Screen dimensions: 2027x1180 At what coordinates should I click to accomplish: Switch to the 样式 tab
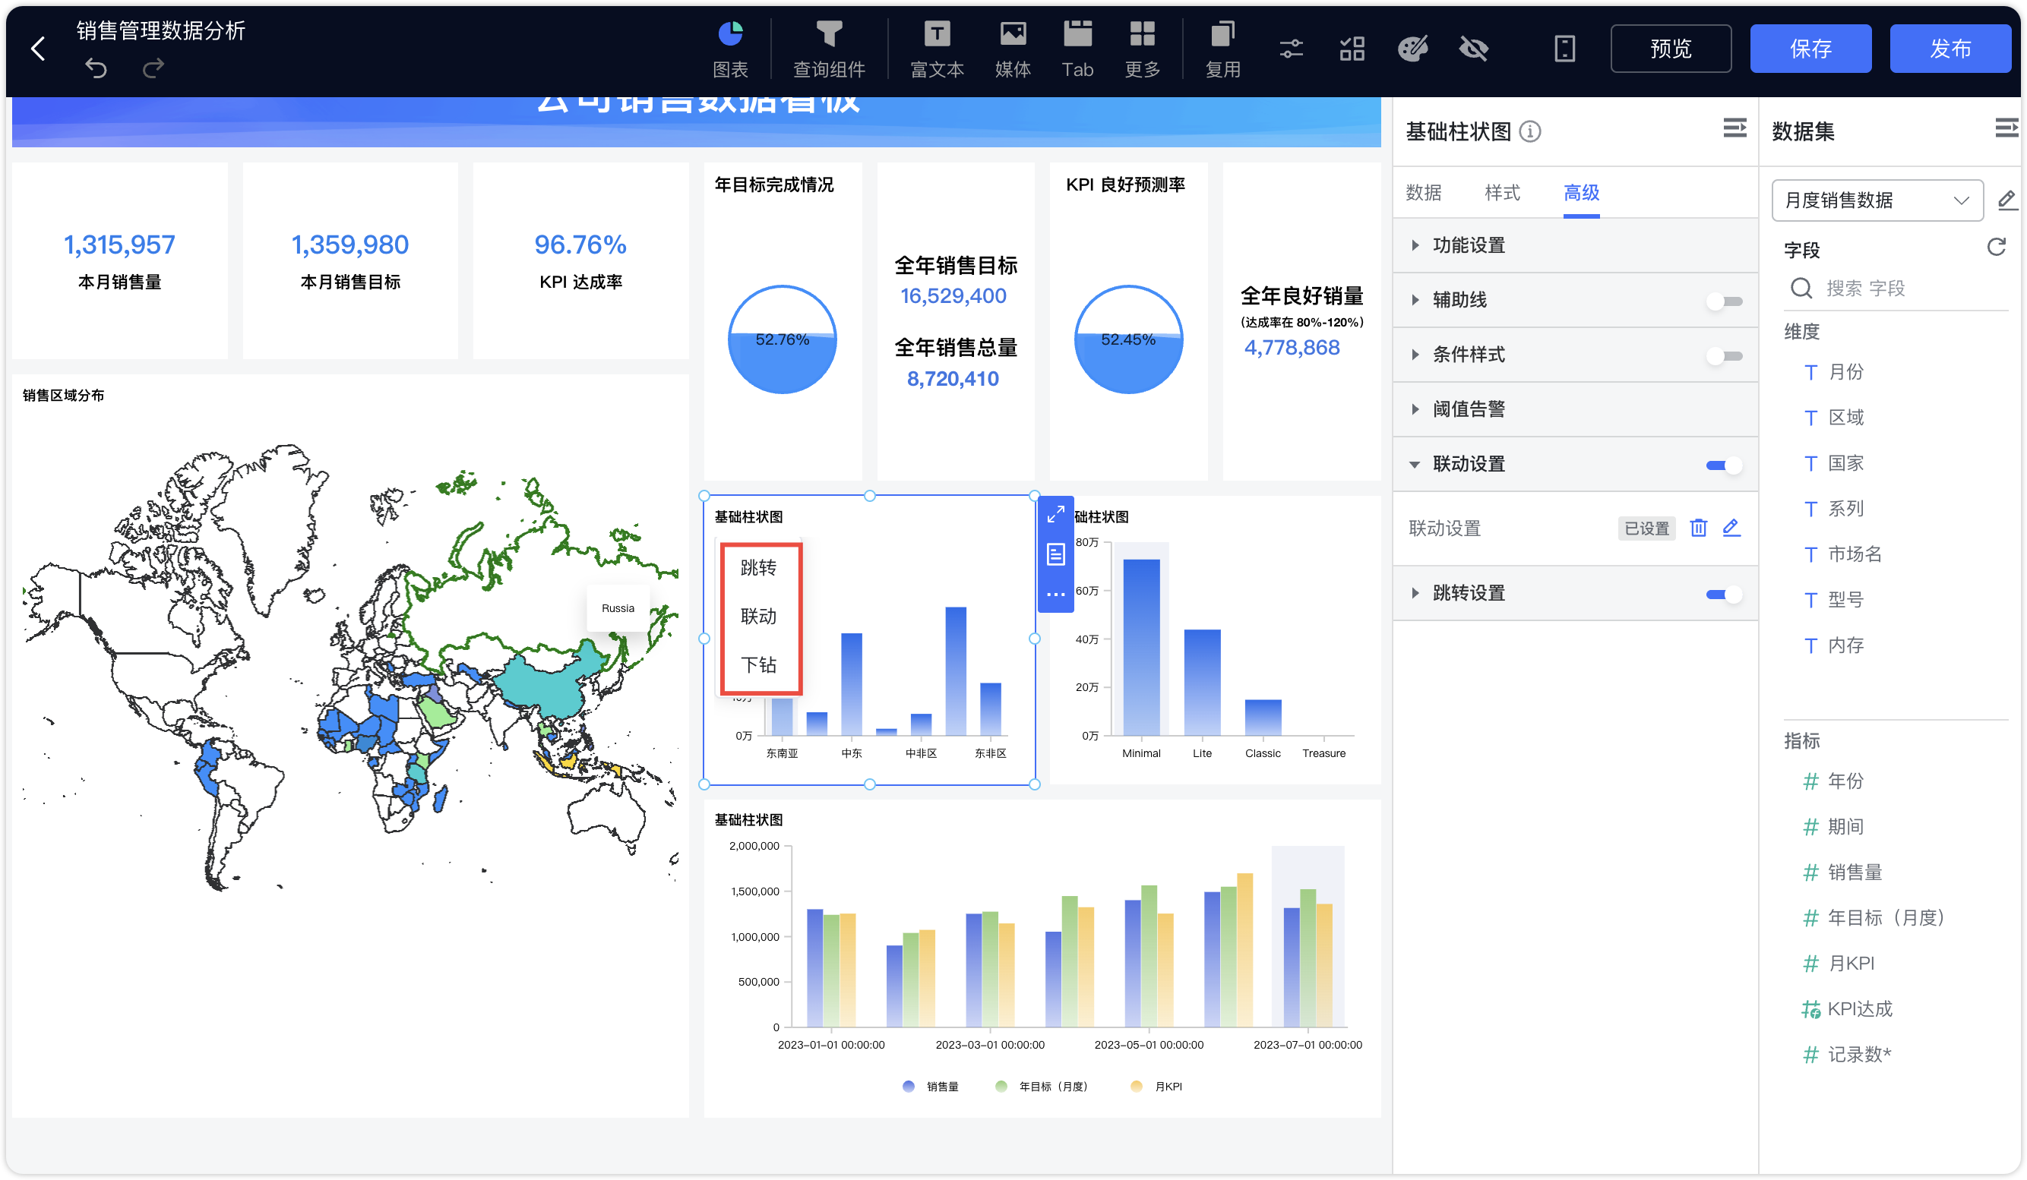point(1502,193)
